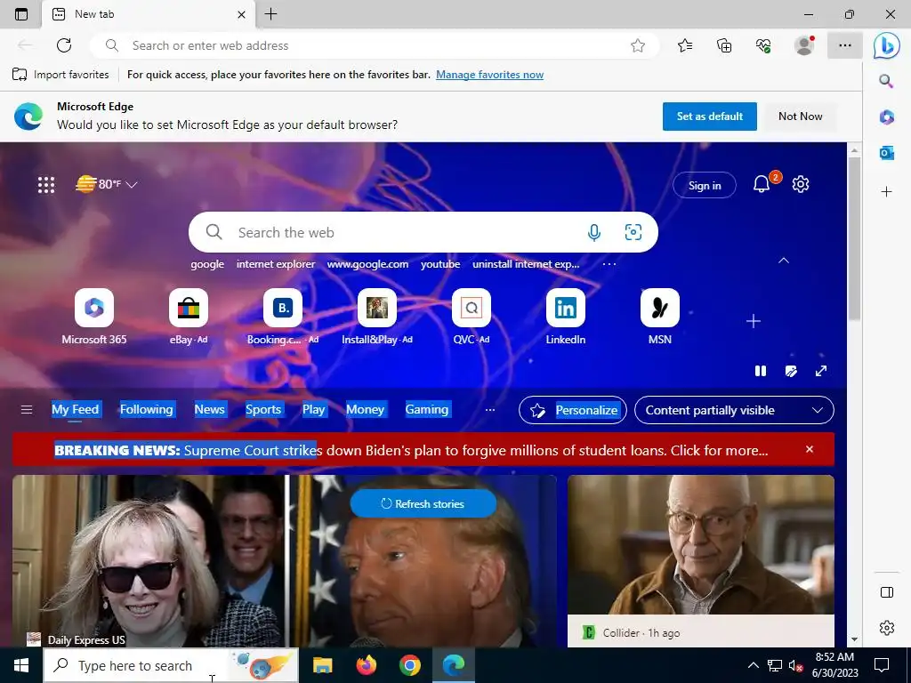The width and height of the screenshot is (911, 683).
Task: Edit the background image icon
Action: [x=791, y=371]
